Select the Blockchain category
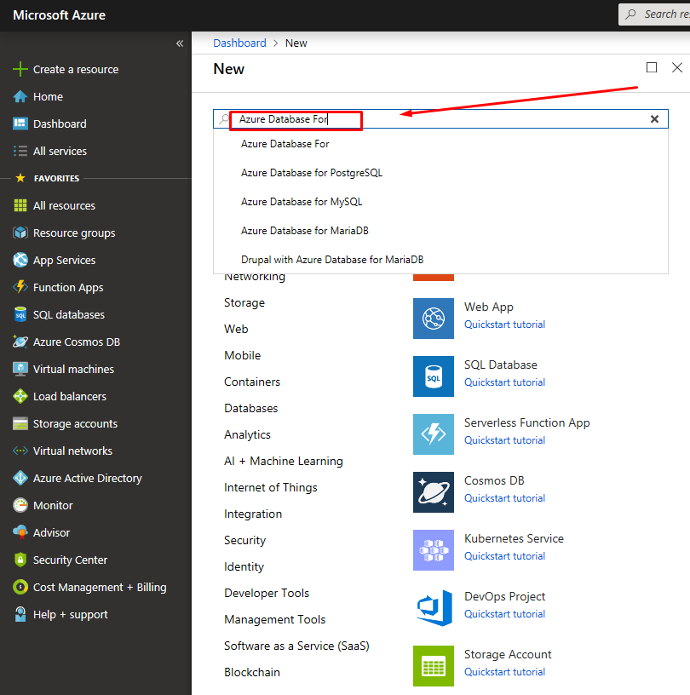 (252, 672)
